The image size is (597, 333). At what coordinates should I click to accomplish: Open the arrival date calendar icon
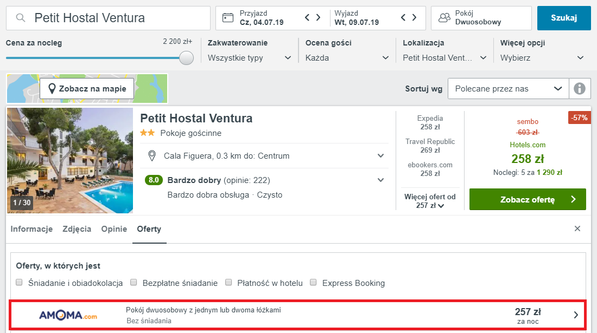tap(228, 18)
